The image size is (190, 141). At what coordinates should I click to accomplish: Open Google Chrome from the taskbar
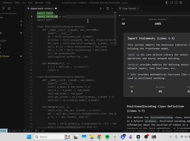coord(99,137)
